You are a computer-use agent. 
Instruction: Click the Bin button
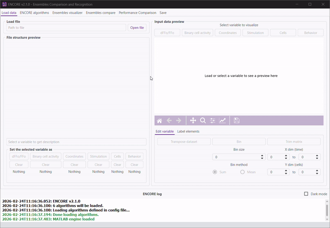(239, 142)
